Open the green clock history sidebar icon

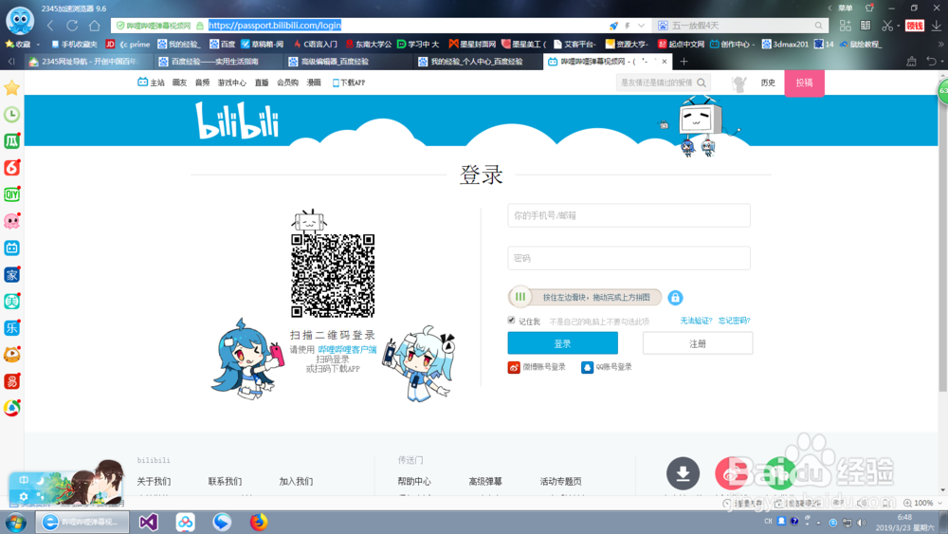pyautogui.click(x=11, y=115)
